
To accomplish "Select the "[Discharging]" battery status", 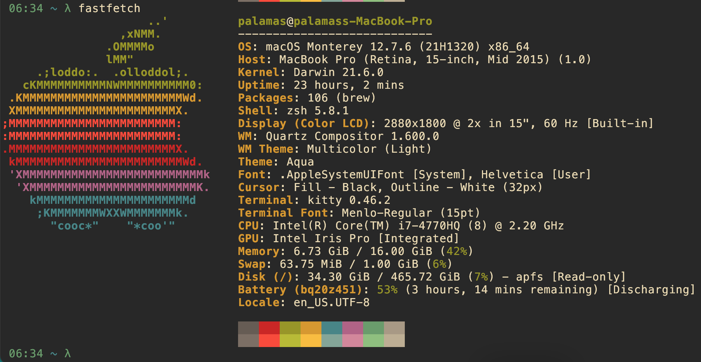I will [x=651, y=290].
